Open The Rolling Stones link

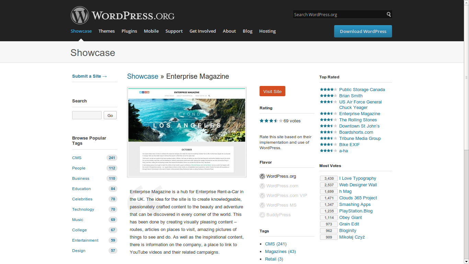358,120
